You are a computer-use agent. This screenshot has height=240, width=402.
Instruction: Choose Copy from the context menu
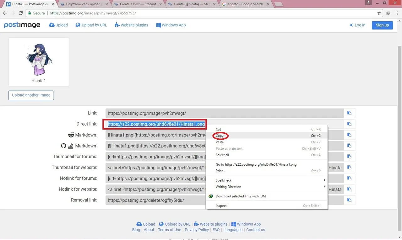267,136
